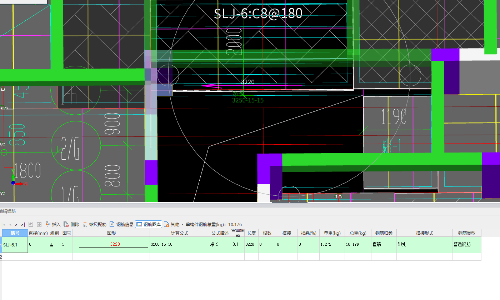The image size is (500, 300).
Task: Click SLJ-6:C8@180 rebar label in drawing
Action: coord(258,13)
